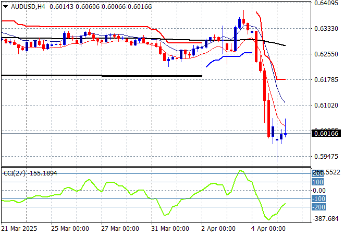Click the 2 Apr 00:00 time label

coord(218,229)
